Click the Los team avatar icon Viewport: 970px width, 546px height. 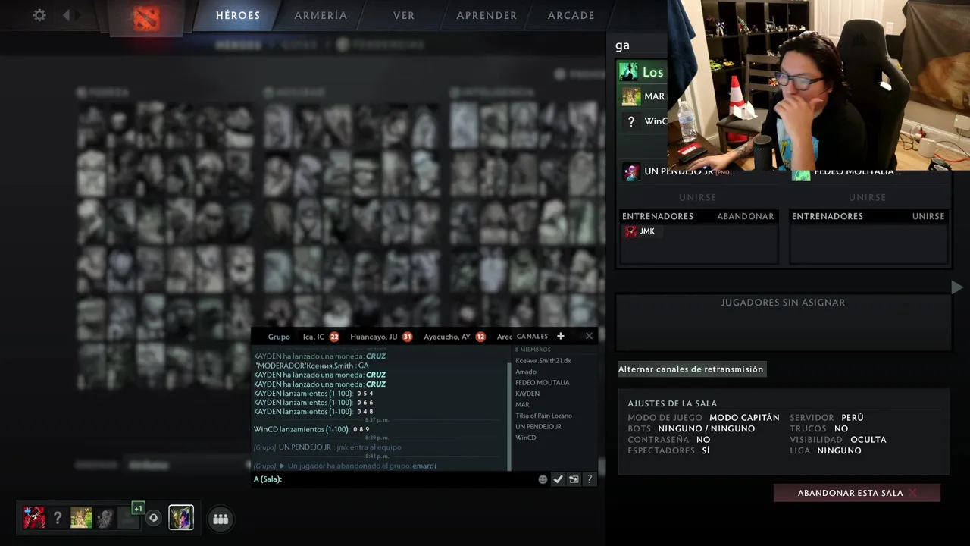(629, 72)
